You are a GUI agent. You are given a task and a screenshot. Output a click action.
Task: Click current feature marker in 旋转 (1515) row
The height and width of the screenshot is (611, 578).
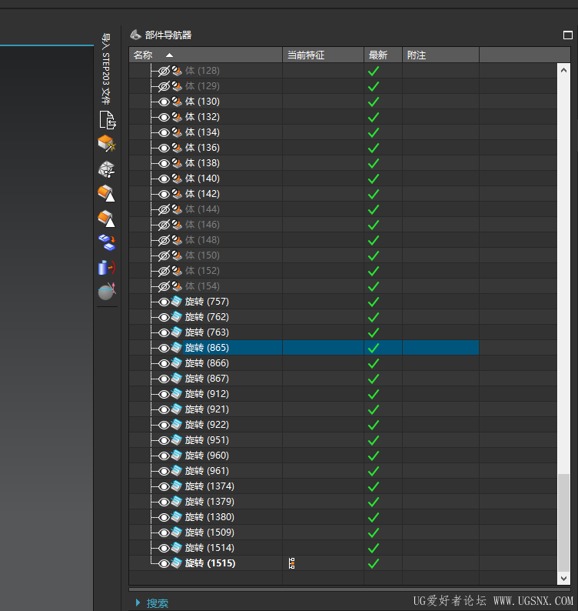point(291,563)
